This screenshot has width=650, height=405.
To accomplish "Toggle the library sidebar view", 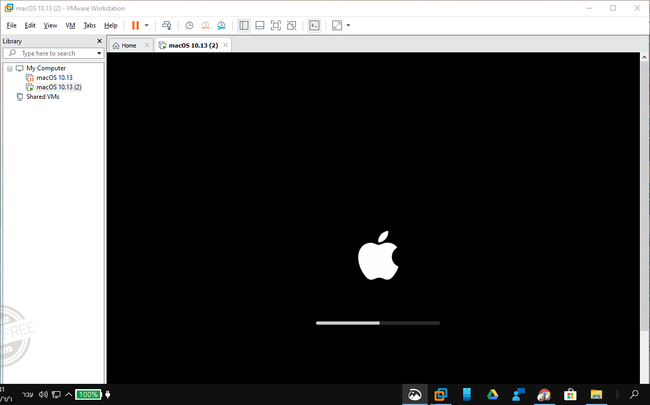I will point(244,25).
